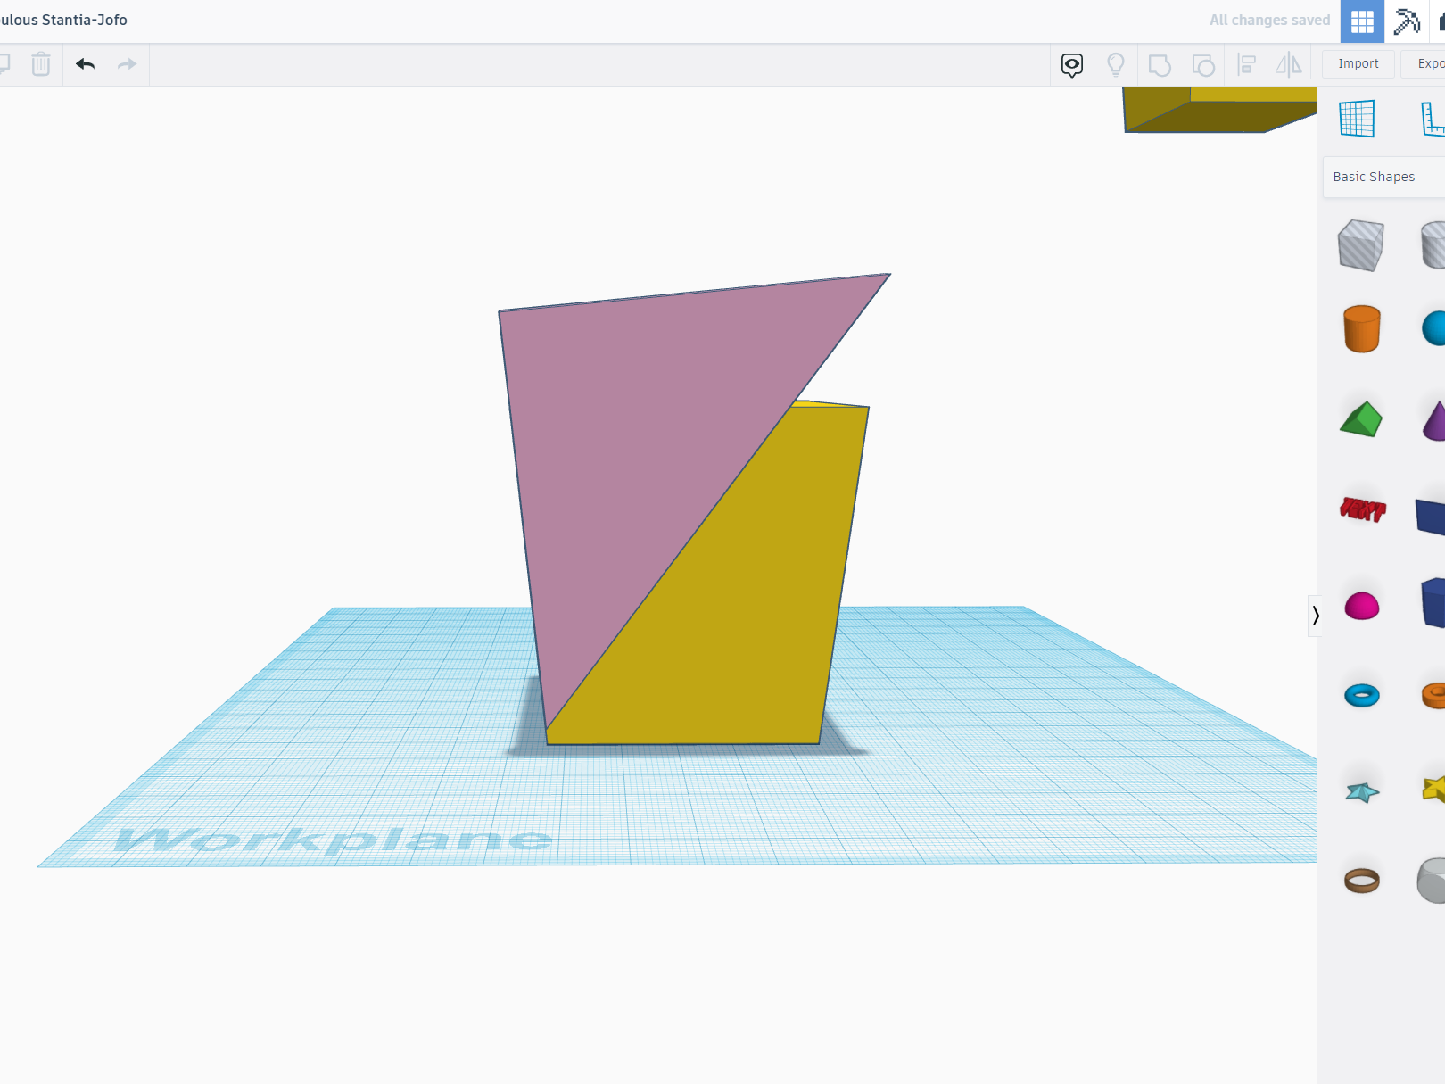The width and height of the screenshot is (1445, 1084).
Task: Open the notes visibility tool
Action: (1072, 64)
